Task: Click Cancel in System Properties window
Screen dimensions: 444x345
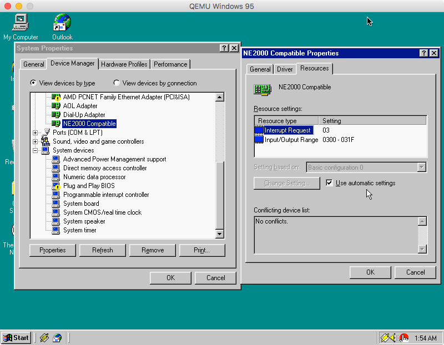Action: 215,278
